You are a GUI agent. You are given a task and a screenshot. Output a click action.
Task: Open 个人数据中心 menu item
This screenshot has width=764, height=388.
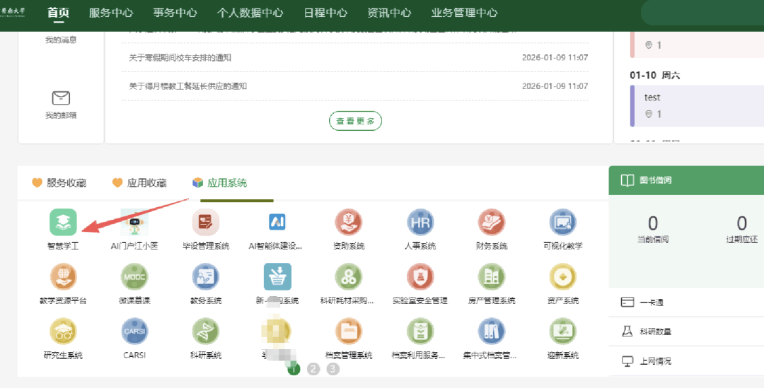(250, 13)
